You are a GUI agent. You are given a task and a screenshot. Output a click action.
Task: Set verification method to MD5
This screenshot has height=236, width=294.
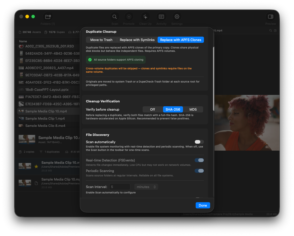coord(193,109)
